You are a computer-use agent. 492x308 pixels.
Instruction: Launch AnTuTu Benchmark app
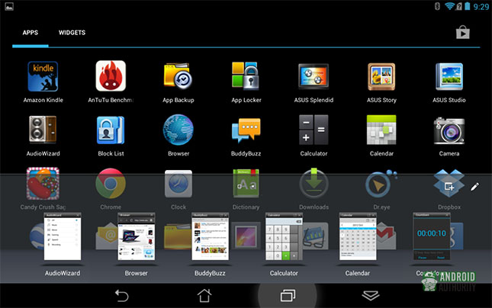coord(111,76)
